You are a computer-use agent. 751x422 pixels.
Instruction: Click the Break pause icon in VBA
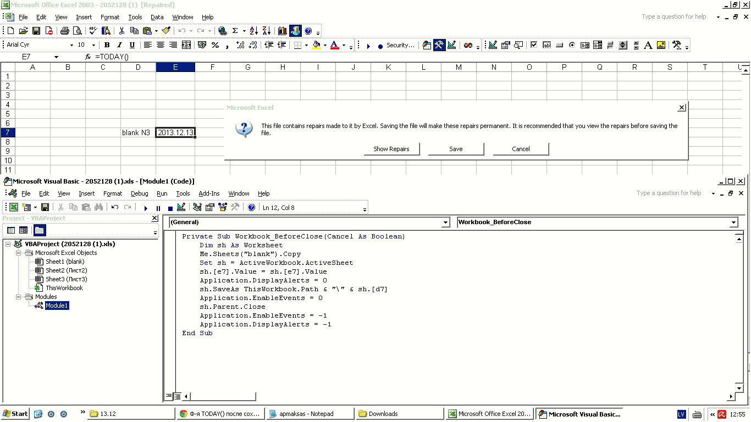(x=158, y=208)
